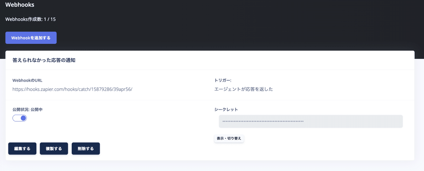Open editing with the 編集する button

pos(22,148)
